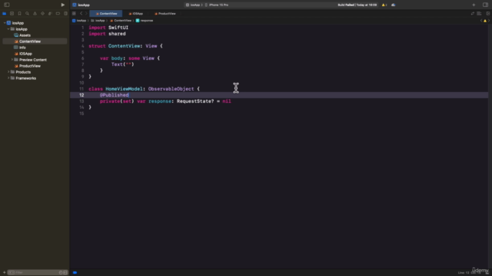Open the iosApp scheme selector
Screen dimensions: 492x276
coord(193,5)
